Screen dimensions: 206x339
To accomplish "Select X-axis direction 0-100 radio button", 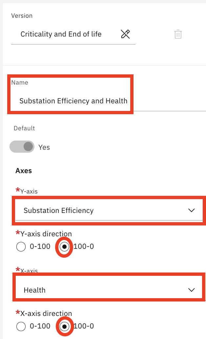I will click(x=21, y=326).
